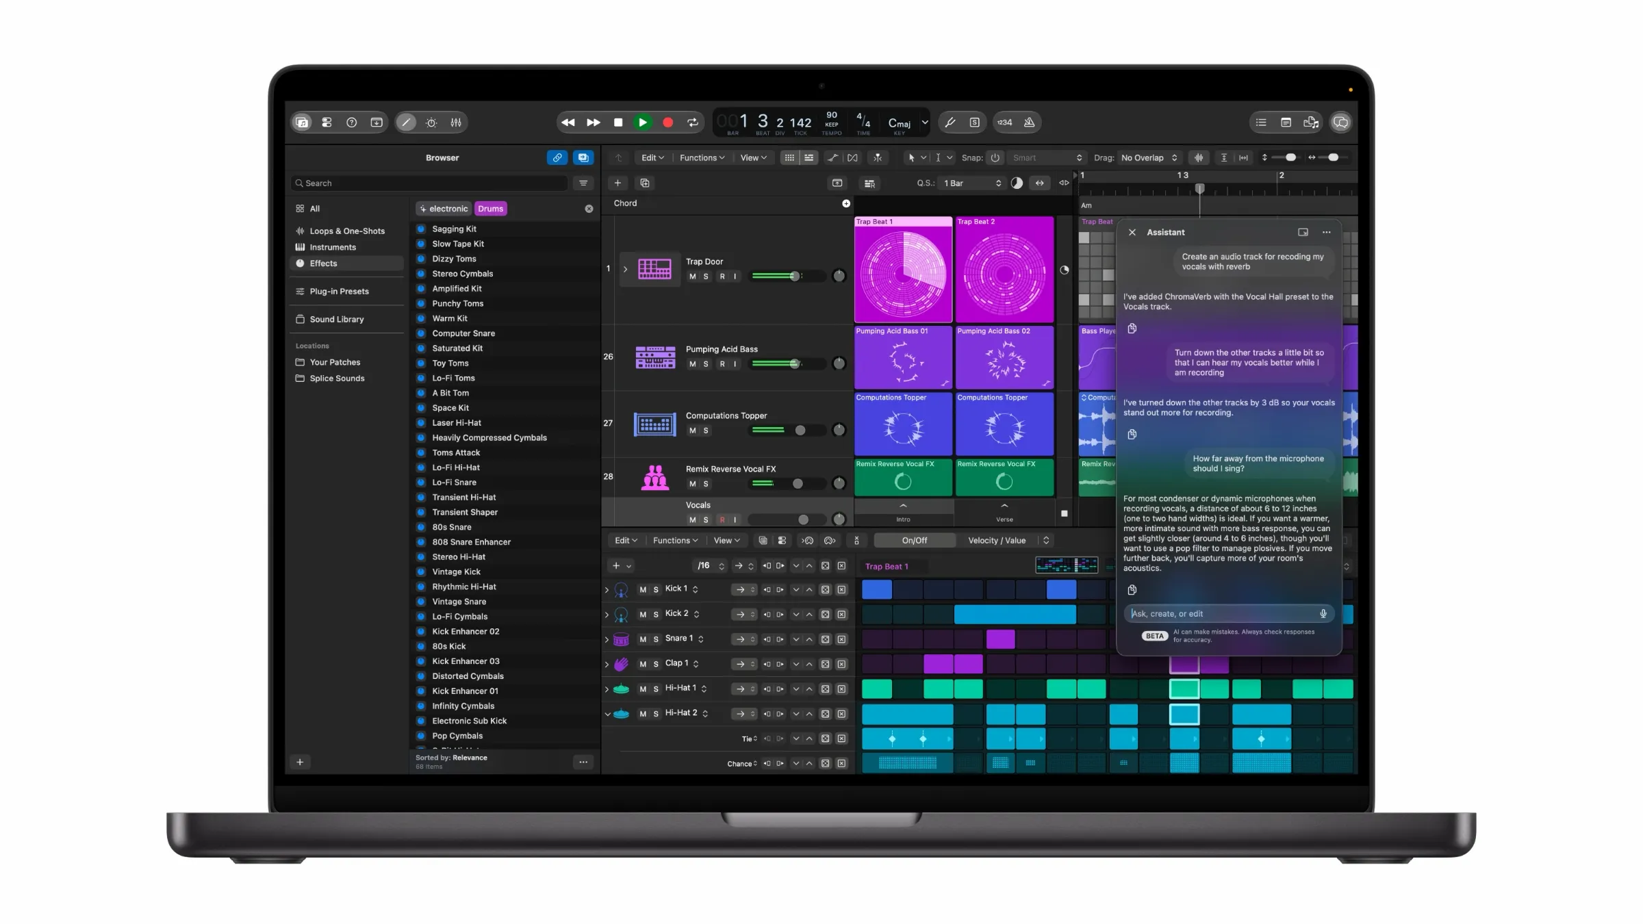Open the Functions menu in tracks area
The width and height of the screenshot is (1643, 924).
click(x=702, y=157)
